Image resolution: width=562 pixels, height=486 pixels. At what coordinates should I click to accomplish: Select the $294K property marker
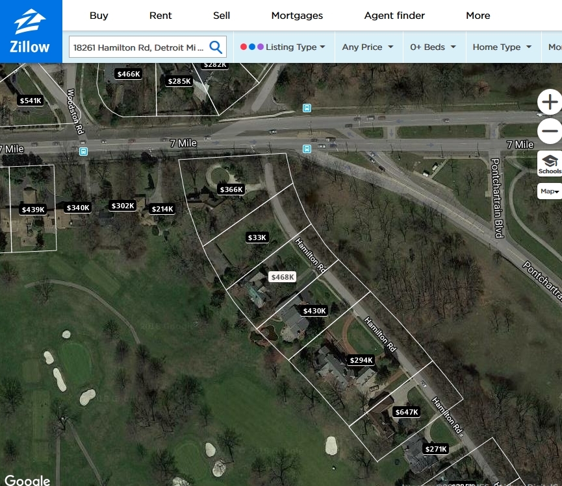(x=361, y=360)
